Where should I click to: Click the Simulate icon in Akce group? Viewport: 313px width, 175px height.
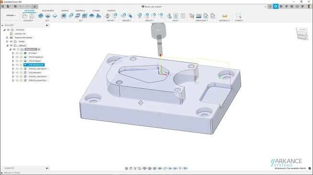pos(169,16)
